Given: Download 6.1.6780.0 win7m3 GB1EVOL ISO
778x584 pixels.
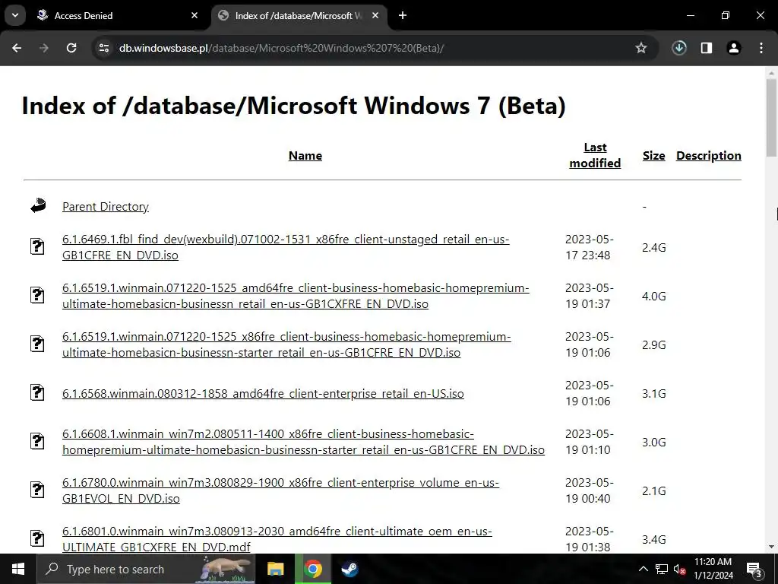Looking at the screenshot, I should point(281,490).
